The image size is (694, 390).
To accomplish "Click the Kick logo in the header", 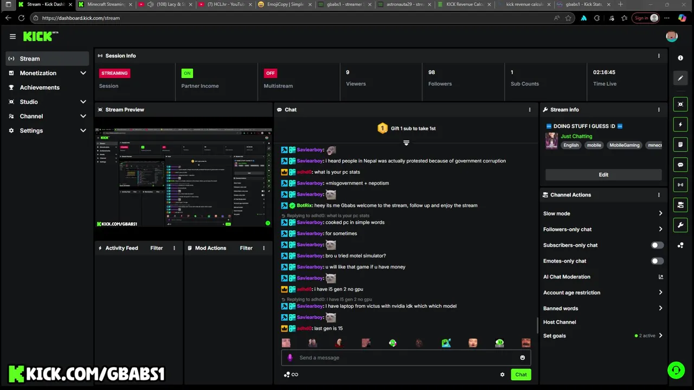I will click(40, 36).
